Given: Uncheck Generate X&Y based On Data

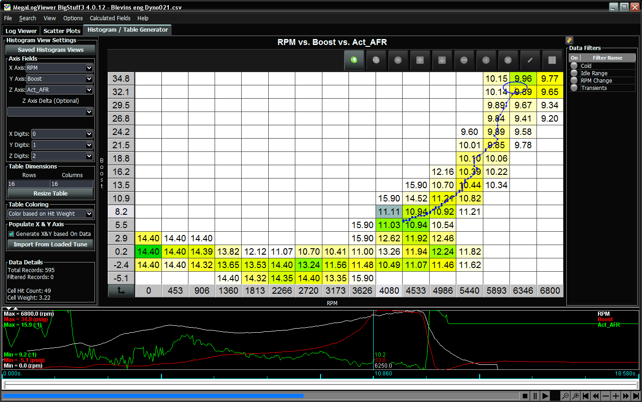Looking at the screenshot, I should (x=11, y=234).
